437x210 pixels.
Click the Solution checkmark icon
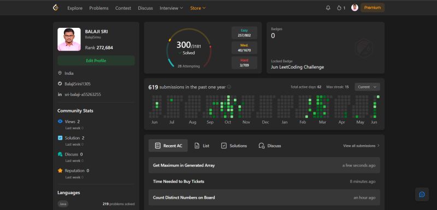point(60,138)
